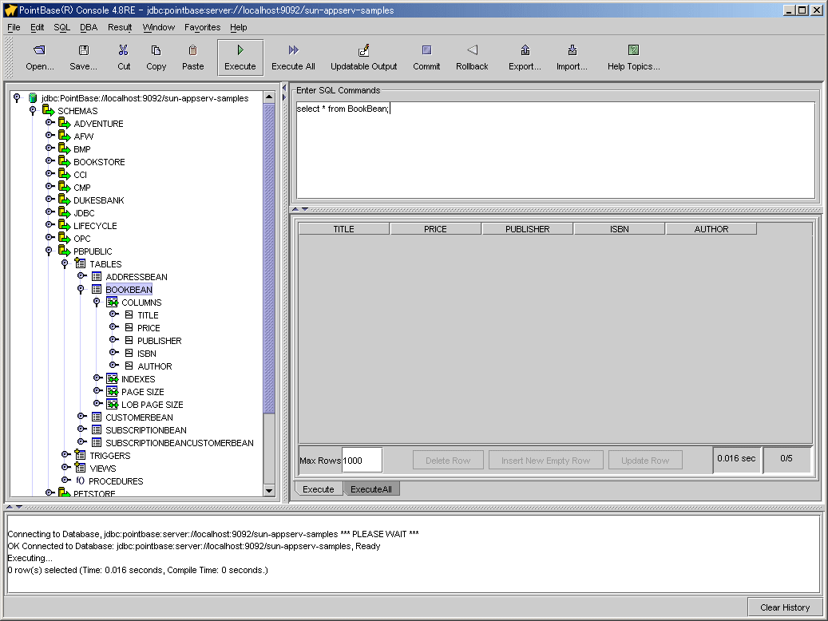
Task: Click the Delete Row button
Action: pos(448,460)
